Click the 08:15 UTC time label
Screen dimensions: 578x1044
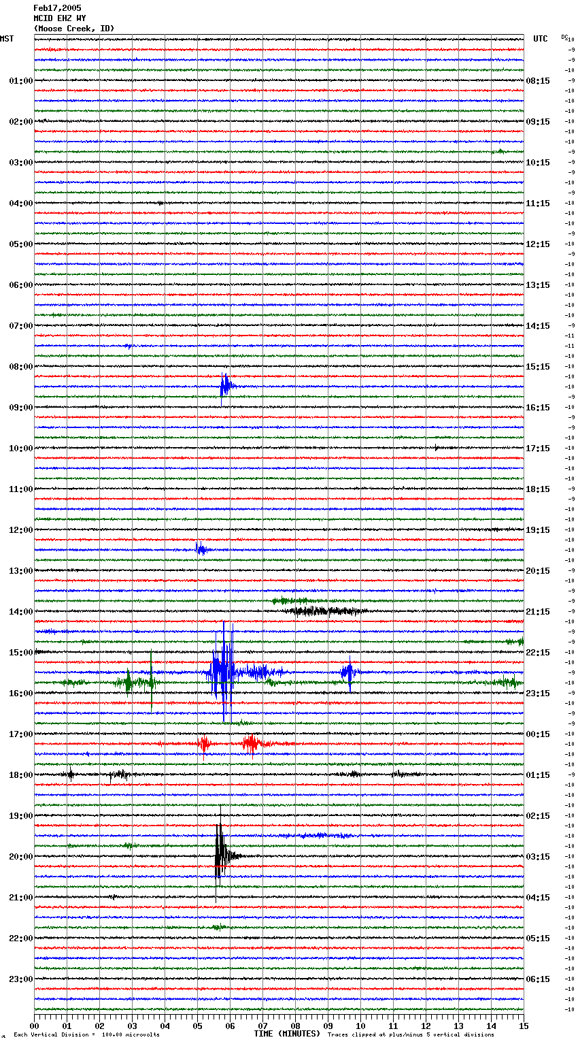tap(538, 81)
